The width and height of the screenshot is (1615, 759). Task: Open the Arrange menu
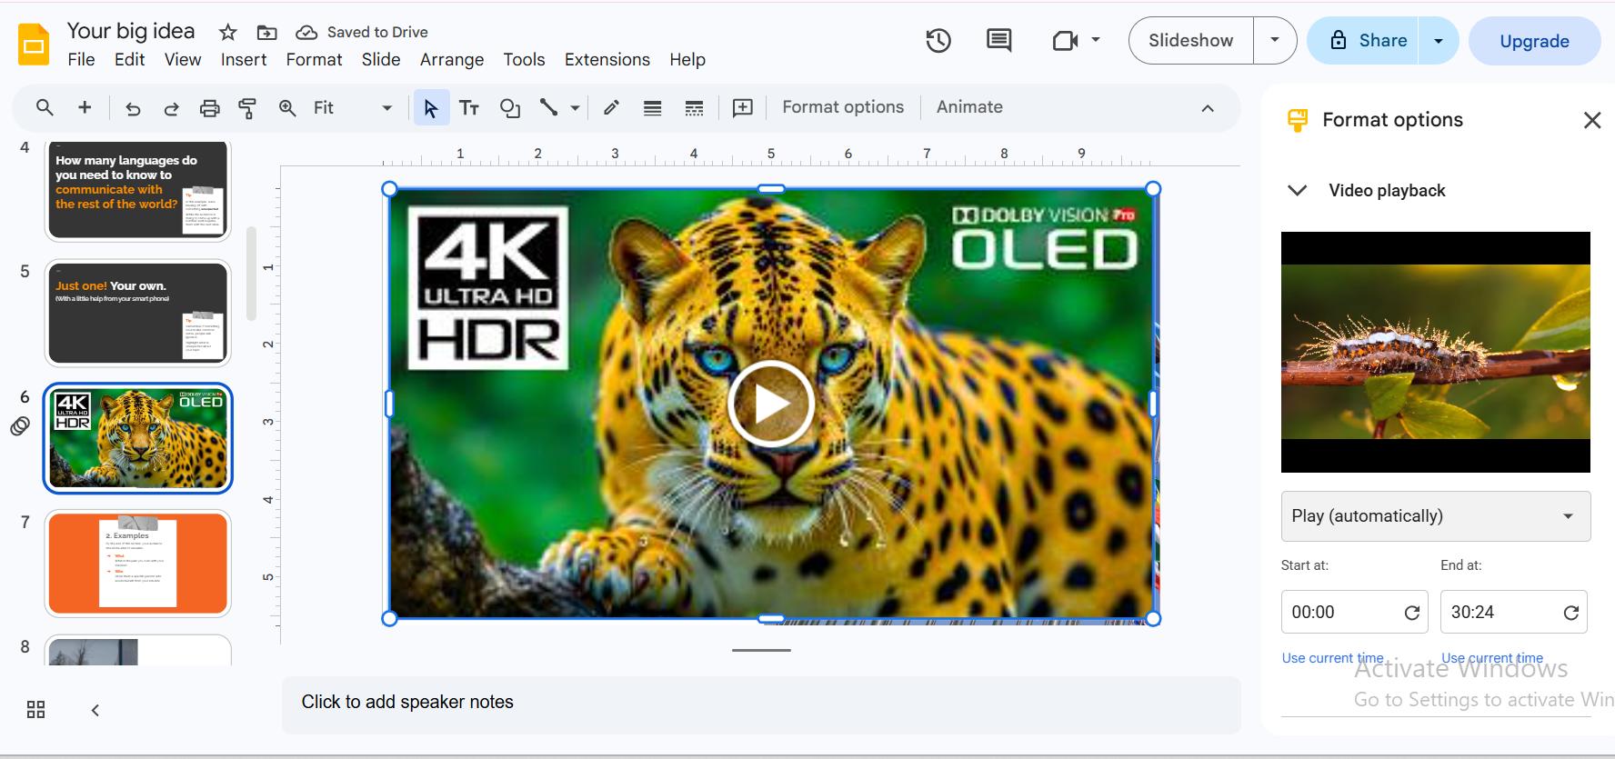452,60
